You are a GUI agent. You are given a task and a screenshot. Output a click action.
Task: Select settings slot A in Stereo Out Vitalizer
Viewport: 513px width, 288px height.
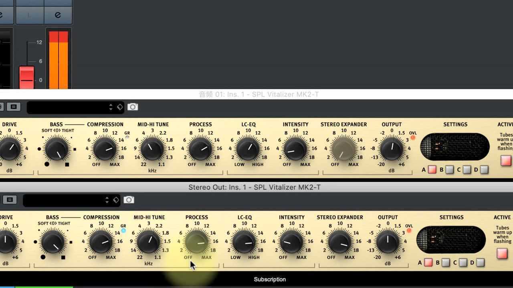click(428, 262)
